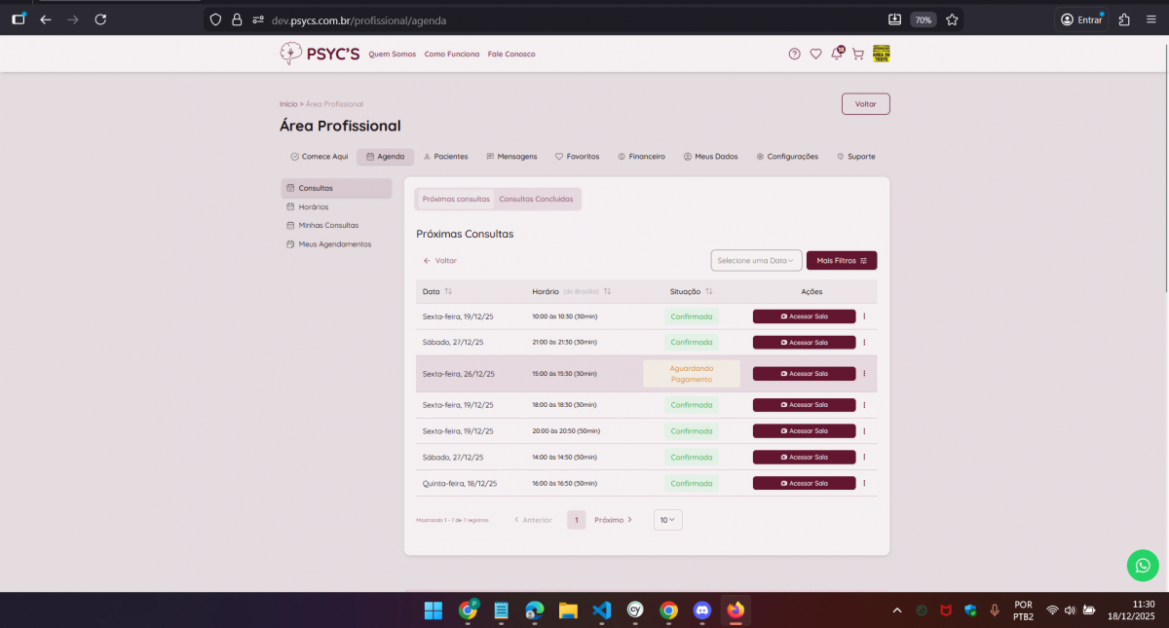Expand Mais Filtros options
The height and width of the screenshot is (628, 1169).
pyautogui.click(x=841, y=261)
